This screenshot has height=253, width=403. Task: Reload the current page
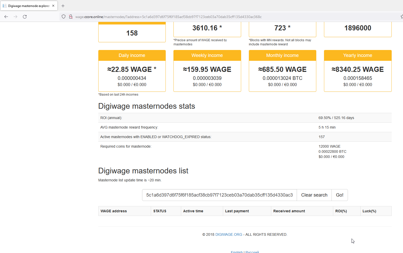(x=25, y=17)
